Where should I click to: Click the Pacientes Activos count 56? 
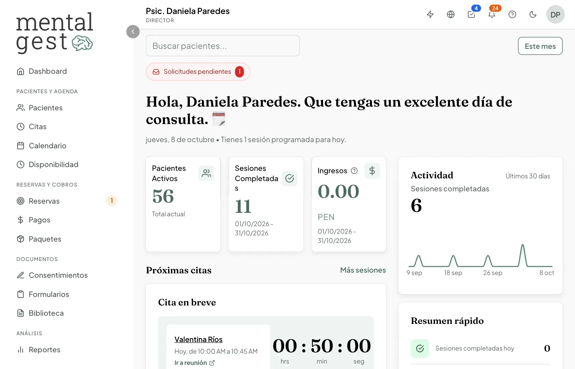tap(163, 196)
